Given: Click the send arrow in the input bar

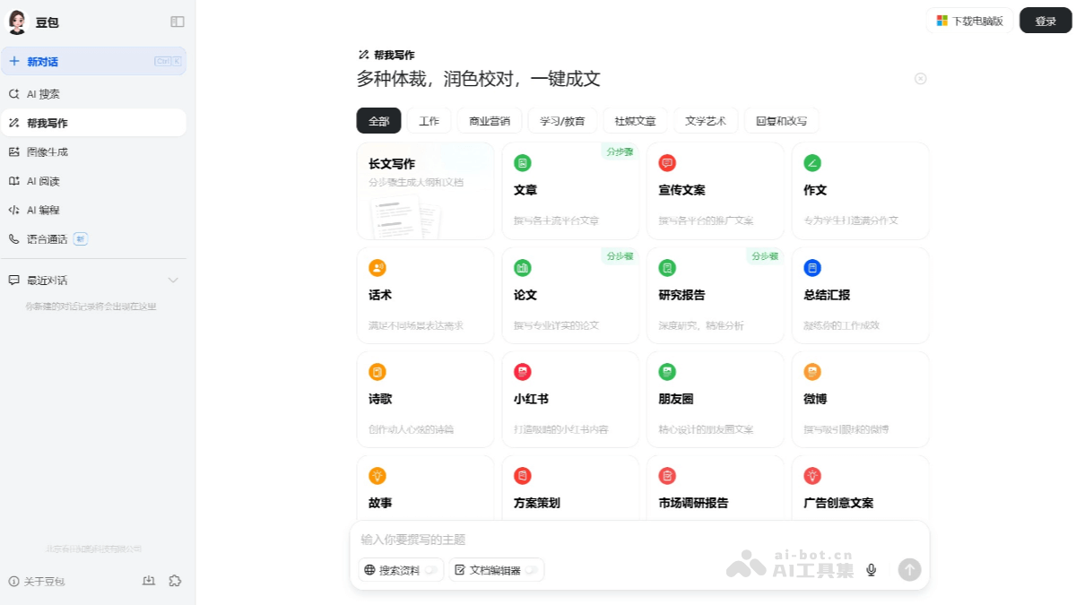Looking at the screenshot, I should coord(908,569).
